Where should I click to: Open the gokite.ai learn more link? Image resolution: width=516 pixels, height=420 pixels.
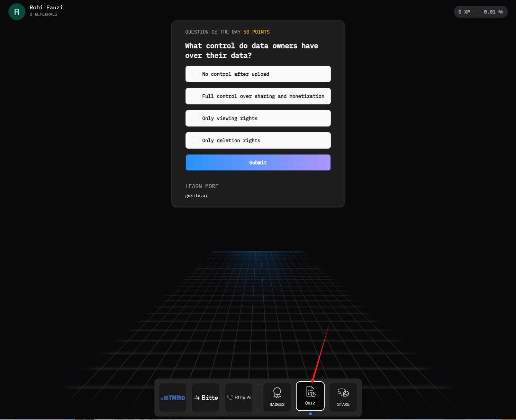coord(197,196)
